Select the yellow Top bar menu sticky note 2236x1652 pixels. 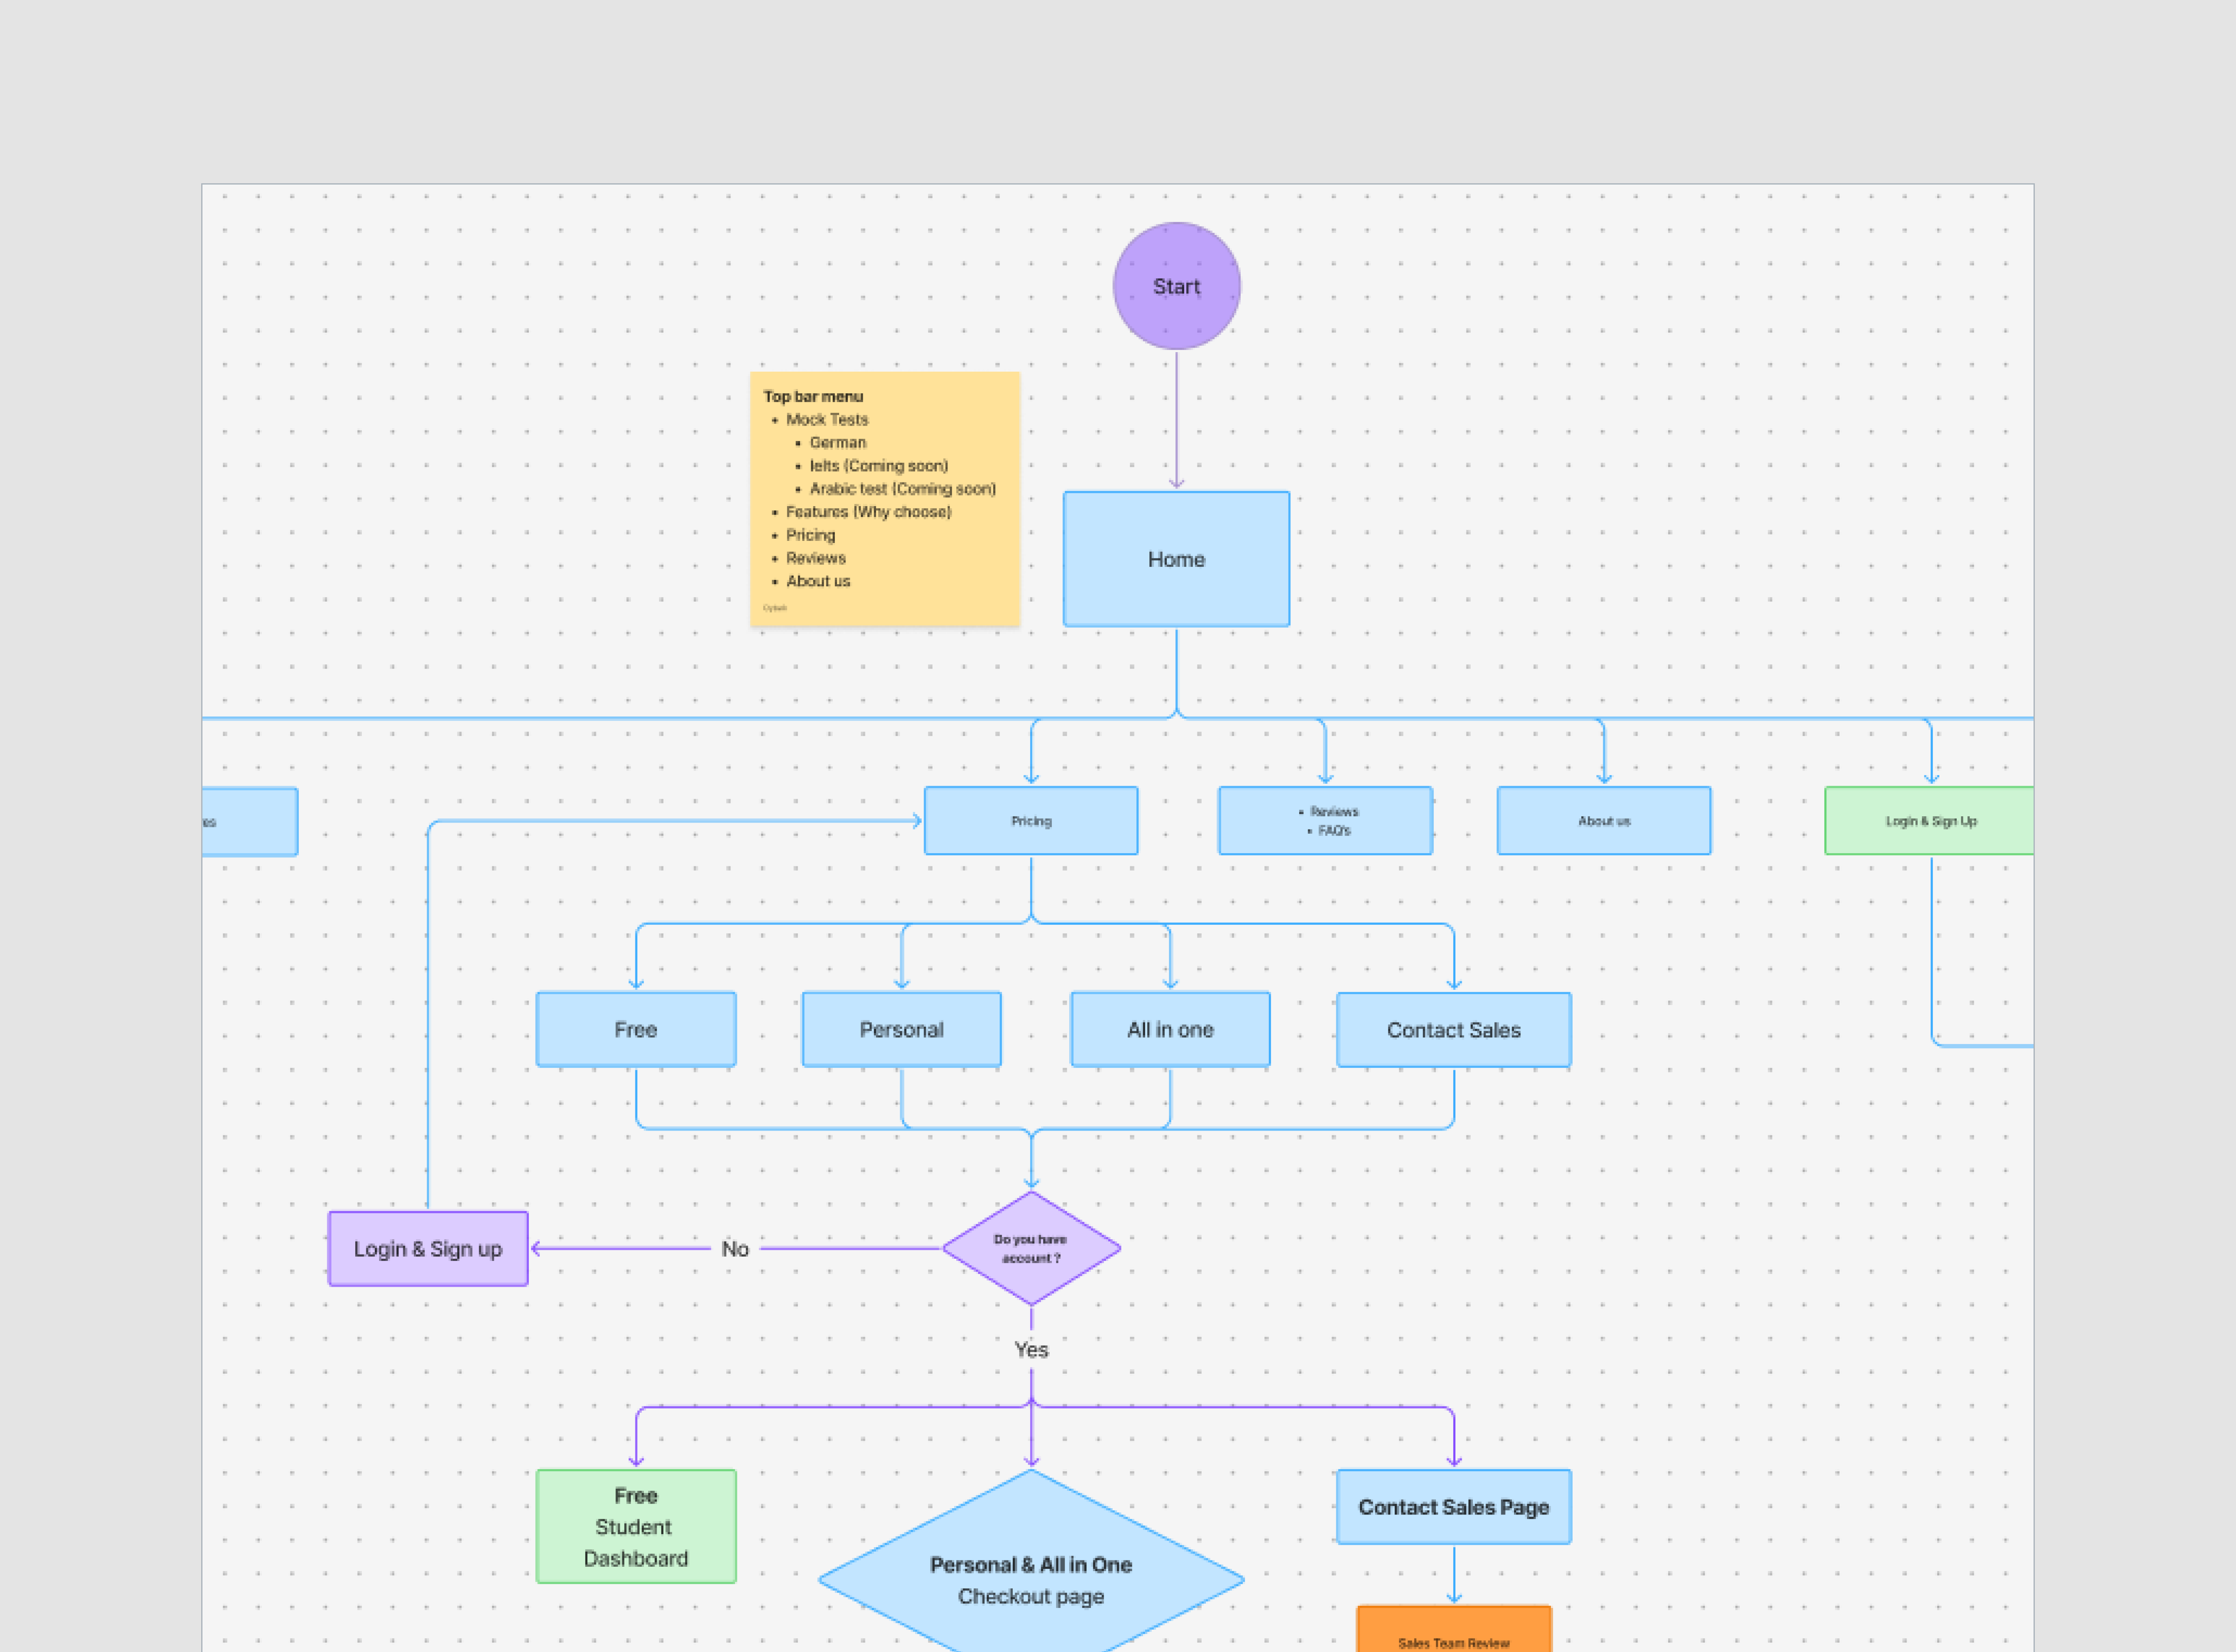click(x=885, y=499)
